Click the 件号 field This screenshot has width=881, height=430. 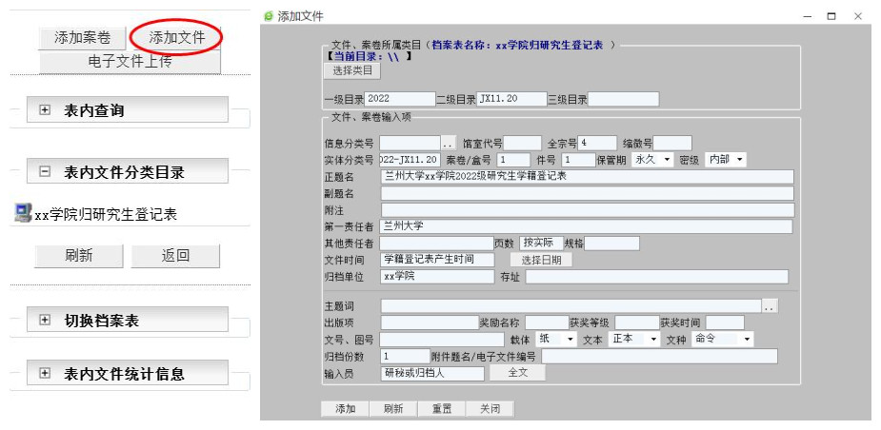pos(578,160)
